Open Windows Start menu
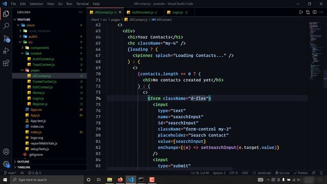 pyautogui.click(x=5, y=179)
